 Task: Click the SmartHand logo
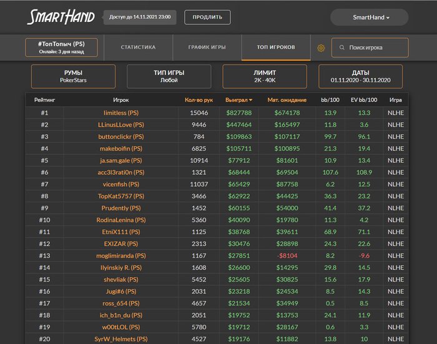pos(61,17)
